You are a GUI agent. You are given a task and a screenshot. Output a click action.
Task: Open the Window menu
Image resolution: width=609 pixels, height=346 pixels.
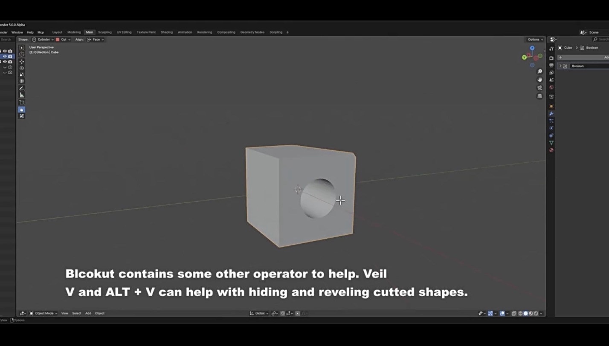tap(17, 32)
